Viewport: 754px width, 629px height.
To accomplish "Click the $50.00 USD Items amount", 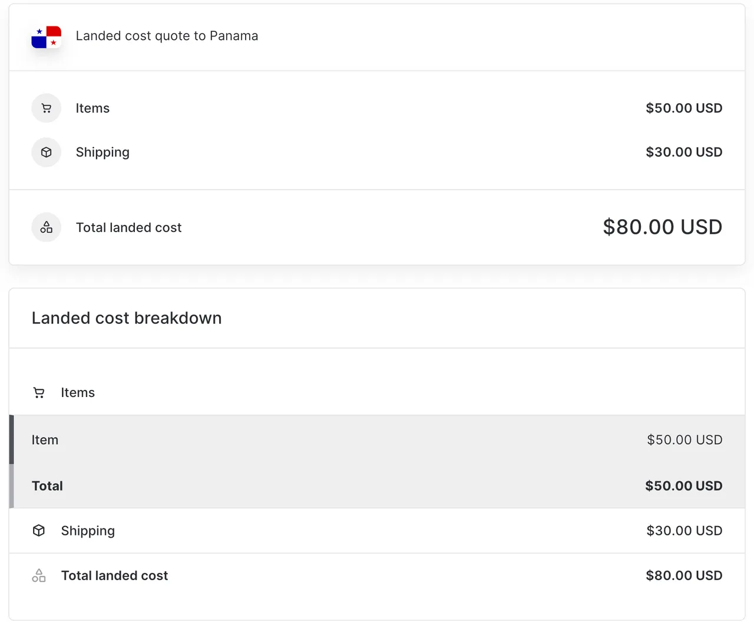I will [684, 108].
